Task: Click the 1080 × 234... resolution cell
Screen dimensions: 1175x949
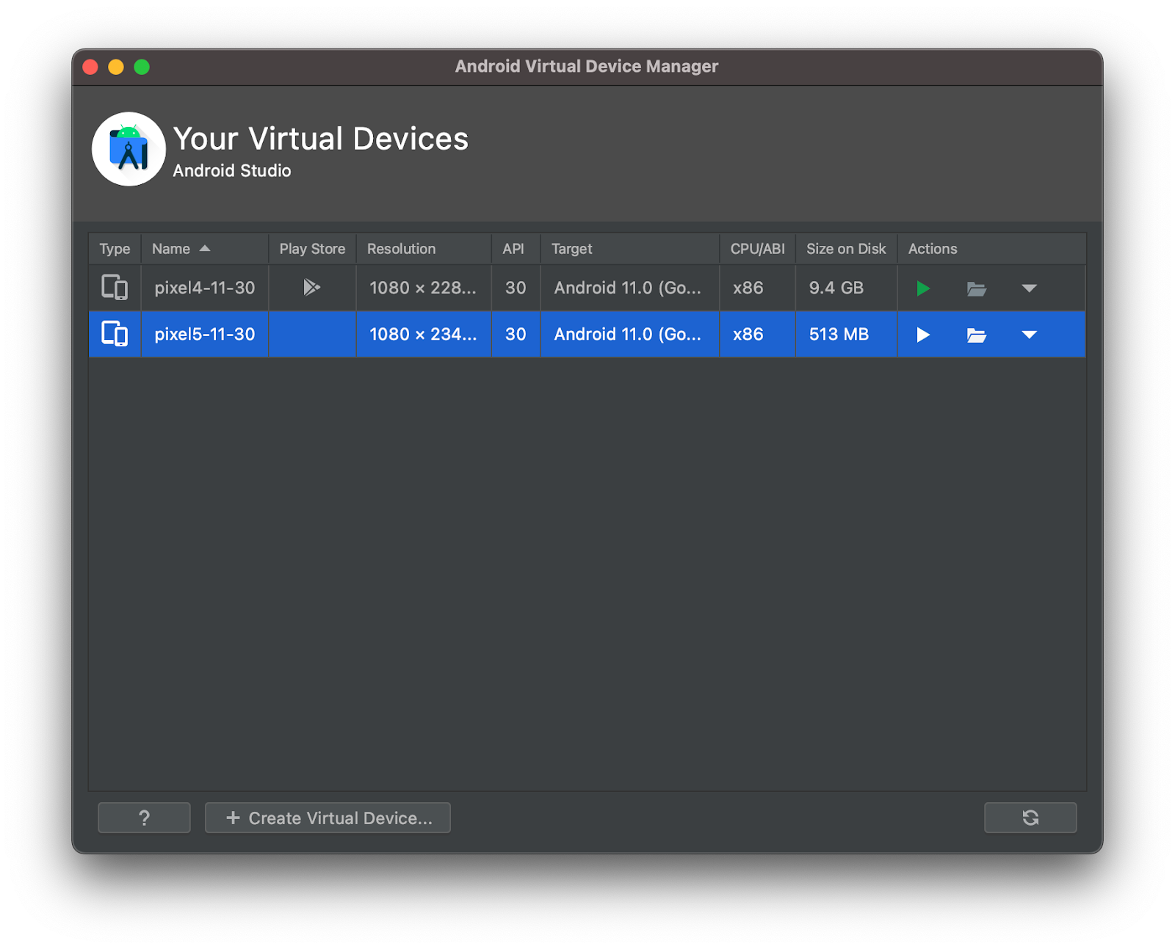Action: tap(423, 334)
